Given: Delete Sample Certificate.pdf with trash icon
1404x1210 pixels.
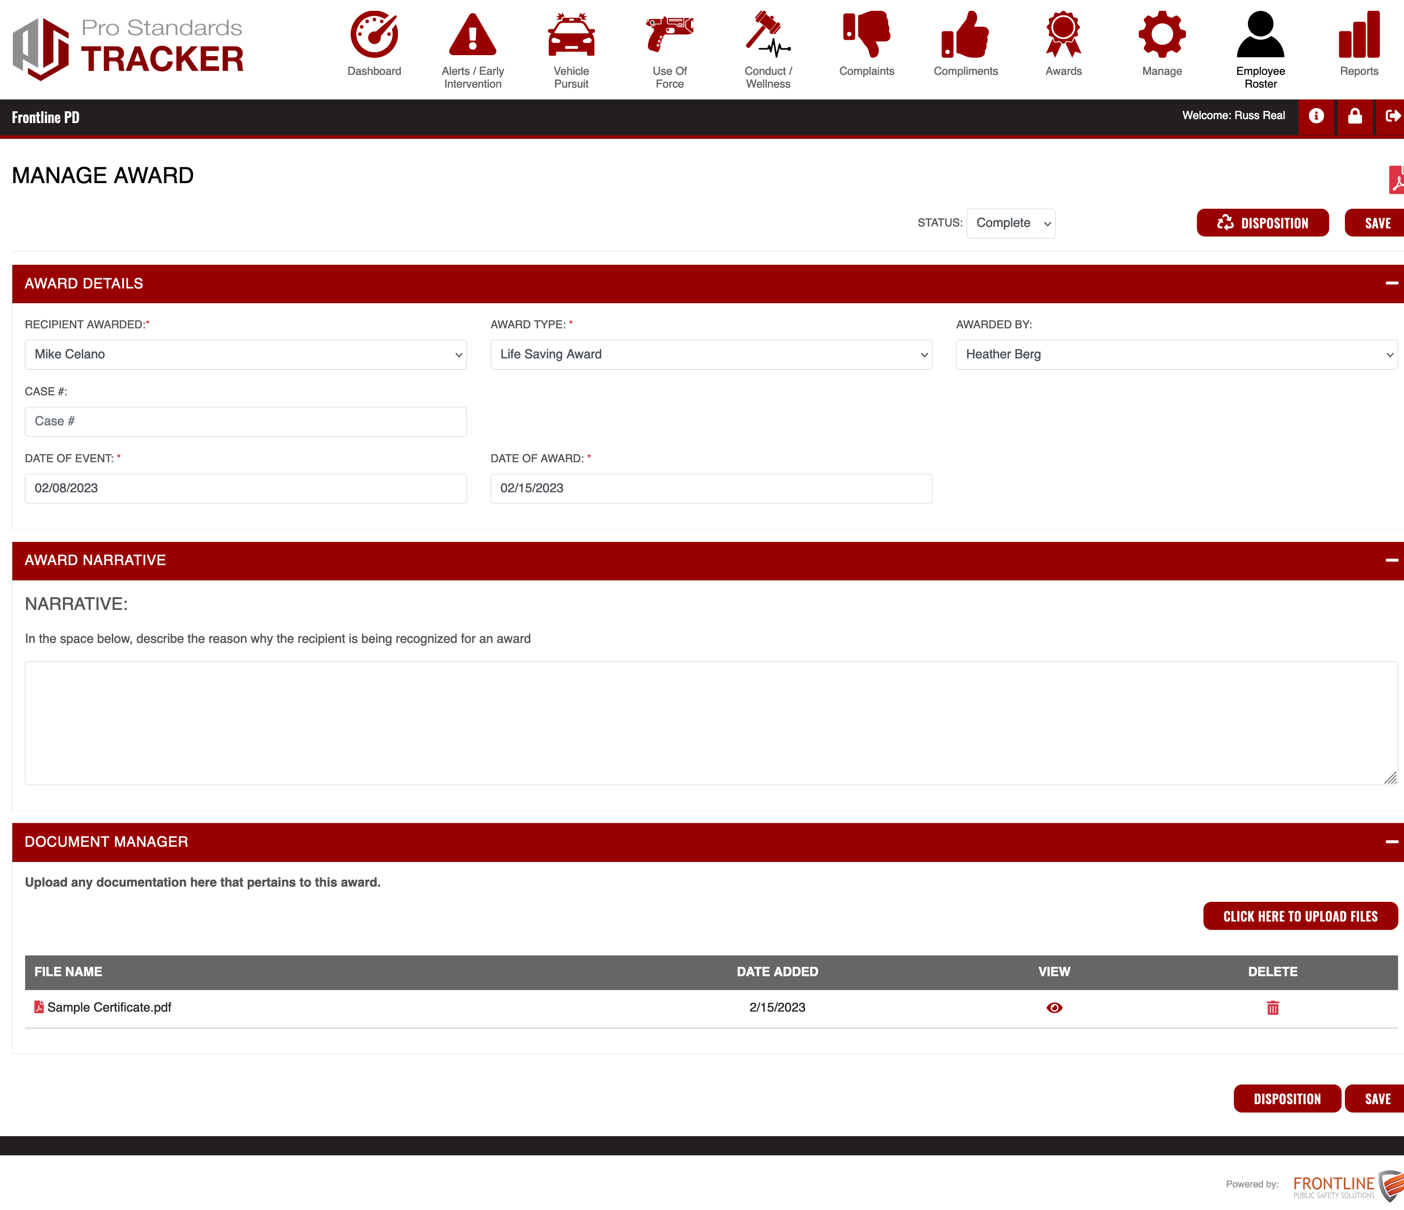Looking at the screenshot, I should [x=1273, y=1007].
